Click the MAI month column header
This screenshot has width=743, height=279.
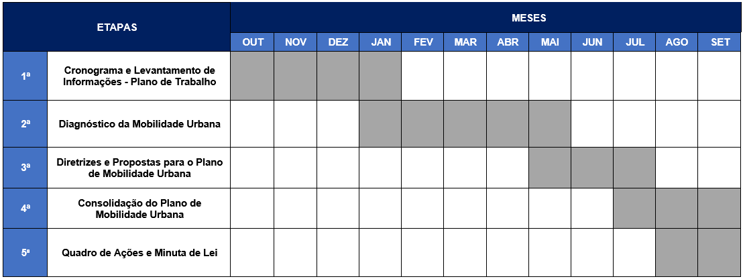550,42
